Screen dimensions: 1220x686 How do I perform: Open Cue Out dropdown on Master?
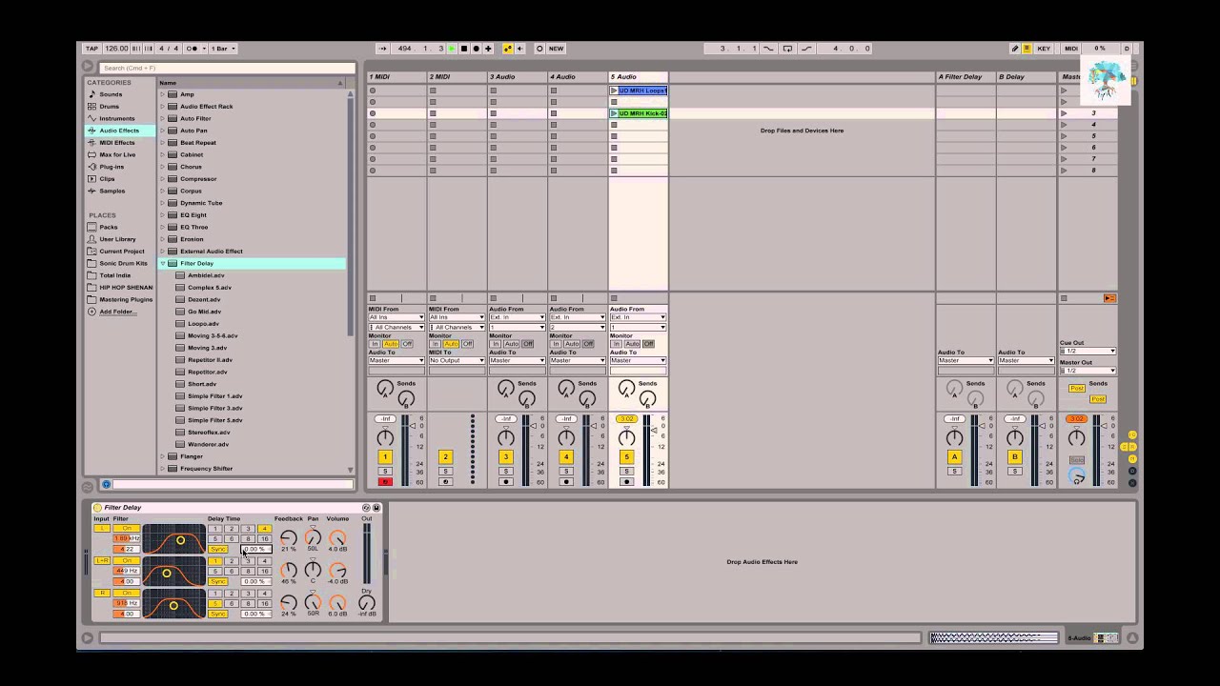[1088, 351]
